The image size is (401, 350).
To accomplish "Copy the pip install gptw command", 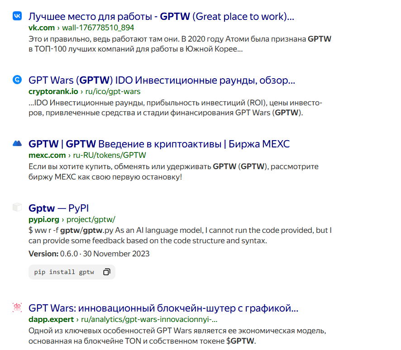I will [x=107, y=272].
